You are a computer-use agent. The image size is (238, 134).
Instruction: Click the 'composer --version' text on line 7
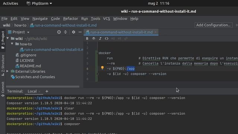point(148,74)
